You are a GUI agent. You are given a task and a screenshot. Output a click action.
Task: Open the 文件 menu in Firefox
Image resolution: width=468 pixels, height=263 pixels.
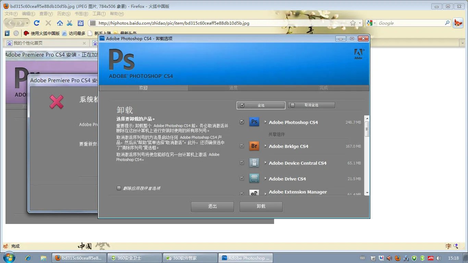(x=11, y=14)
